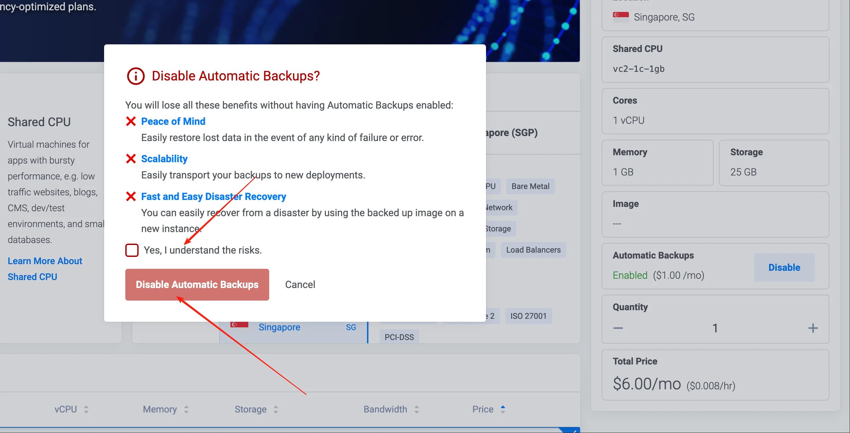The image size is (850, 433).
Task: Click red X icon next to Scalability
Action: [x=131, y=159]
